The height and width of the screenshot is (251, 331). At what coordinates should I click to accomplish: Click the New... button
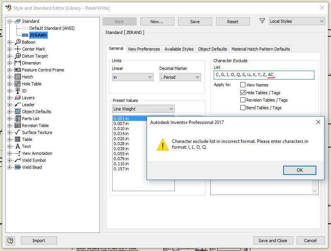coord(157,22)
